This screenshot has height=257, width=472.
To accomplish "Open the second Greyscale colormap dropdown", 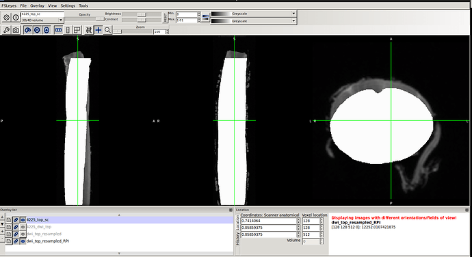I will 253,21.
